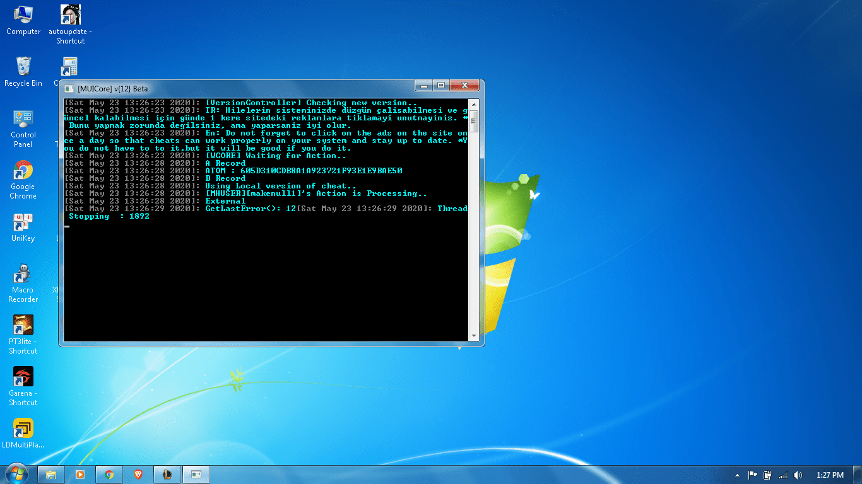Click the "A Record" console line
The height and width of the screenshot is (484, 862).
click(226, 163)
